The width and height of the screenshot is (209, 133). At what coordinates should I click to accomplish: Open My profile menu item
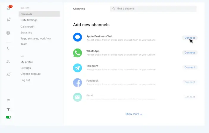point(27,62)
